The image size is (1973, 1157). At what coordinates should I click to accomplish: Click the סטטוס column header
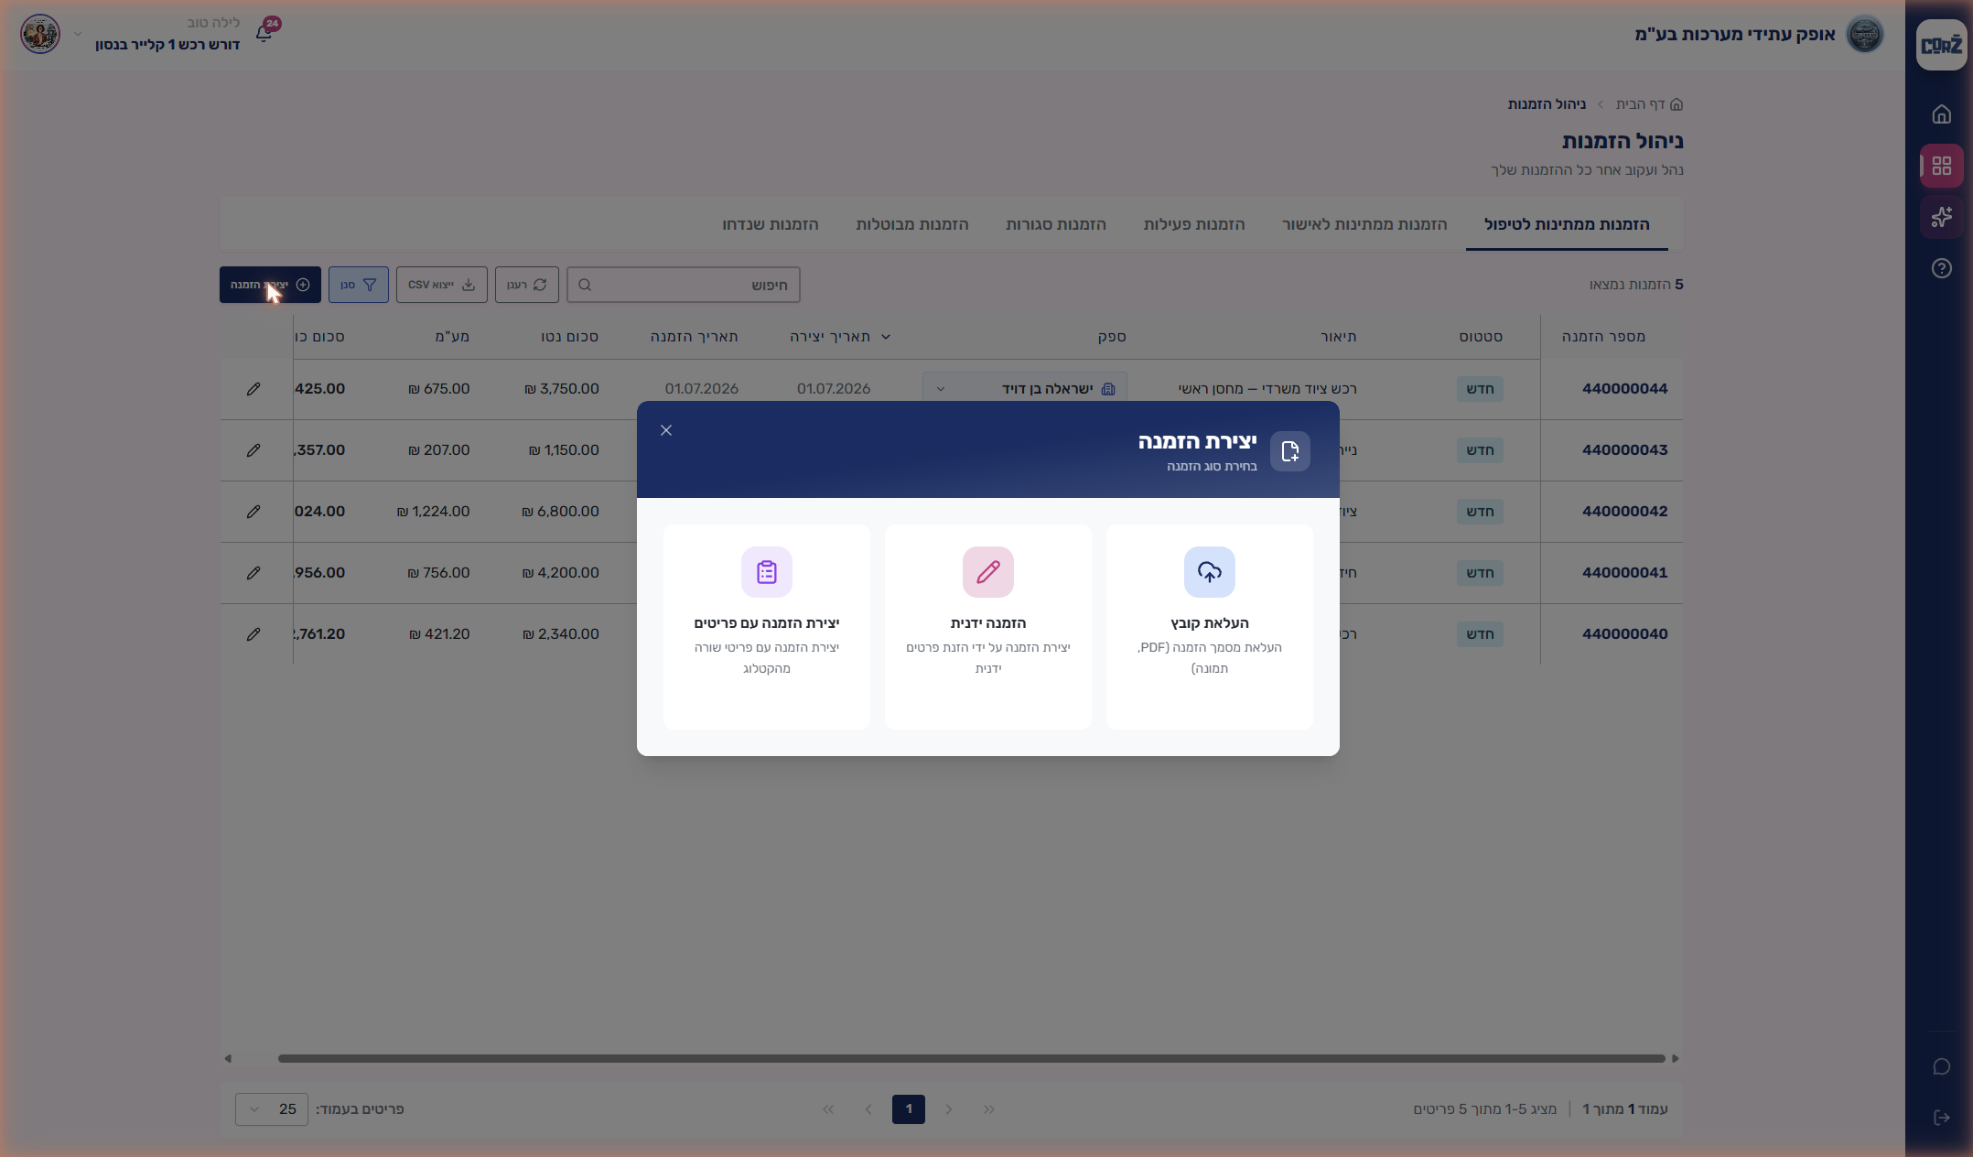click(x=1481, y=337)
